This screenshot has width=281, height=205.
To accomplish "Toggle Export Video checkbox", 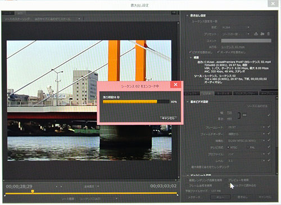I will (190, 52).
